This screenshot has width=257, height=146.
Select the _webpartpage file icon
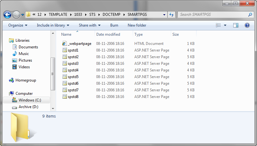click(64, 43)
